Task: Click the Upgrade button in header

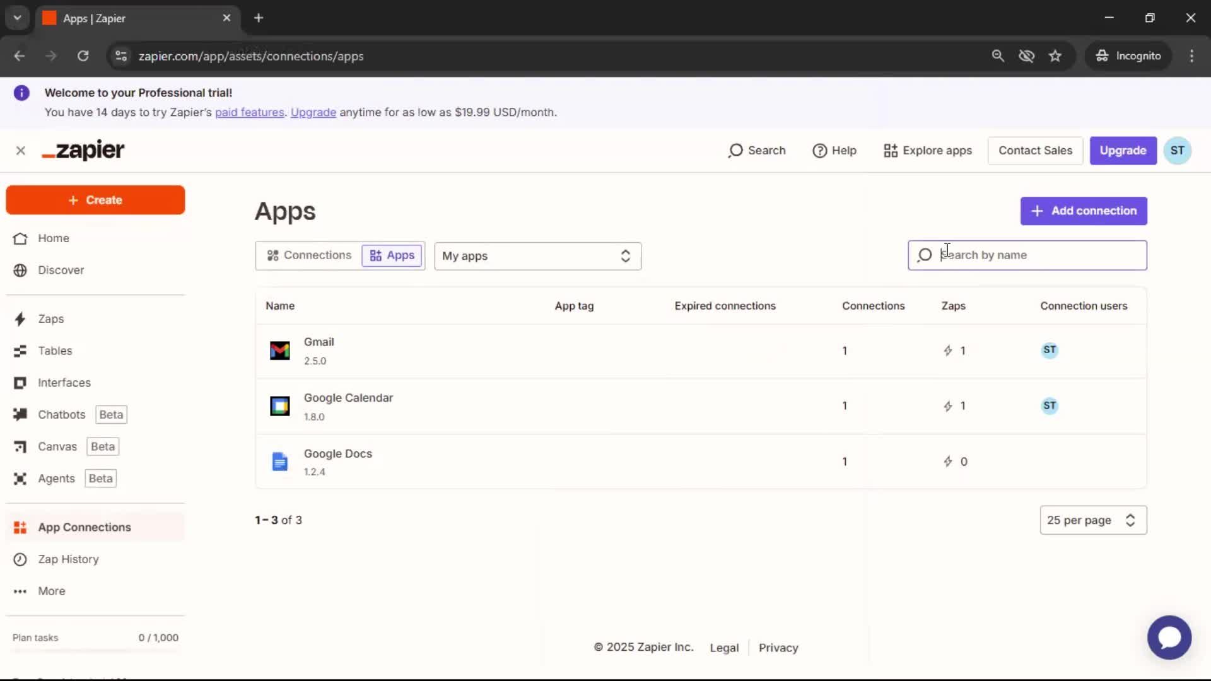Action: click(1123, 151)
